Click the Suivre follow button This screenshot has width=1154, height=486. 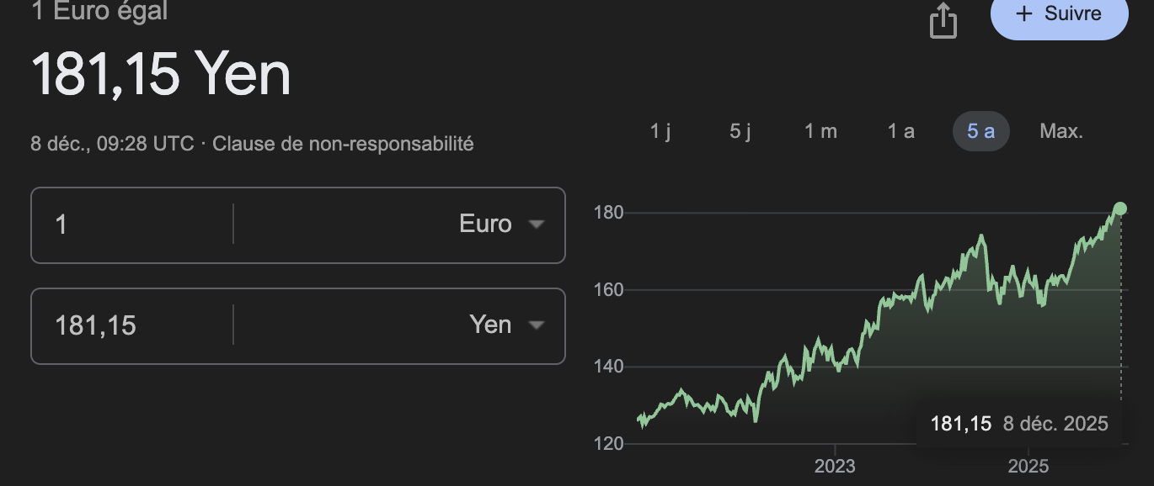tap(1059, 15)
